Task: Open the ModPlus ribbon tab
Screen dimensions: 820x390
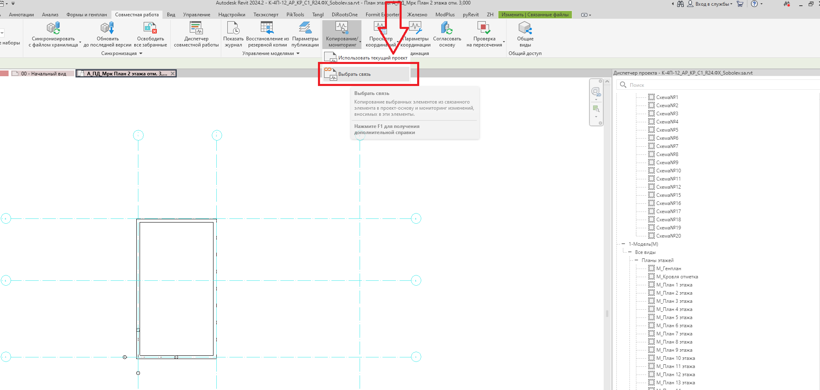Action: tap(445, 15)
